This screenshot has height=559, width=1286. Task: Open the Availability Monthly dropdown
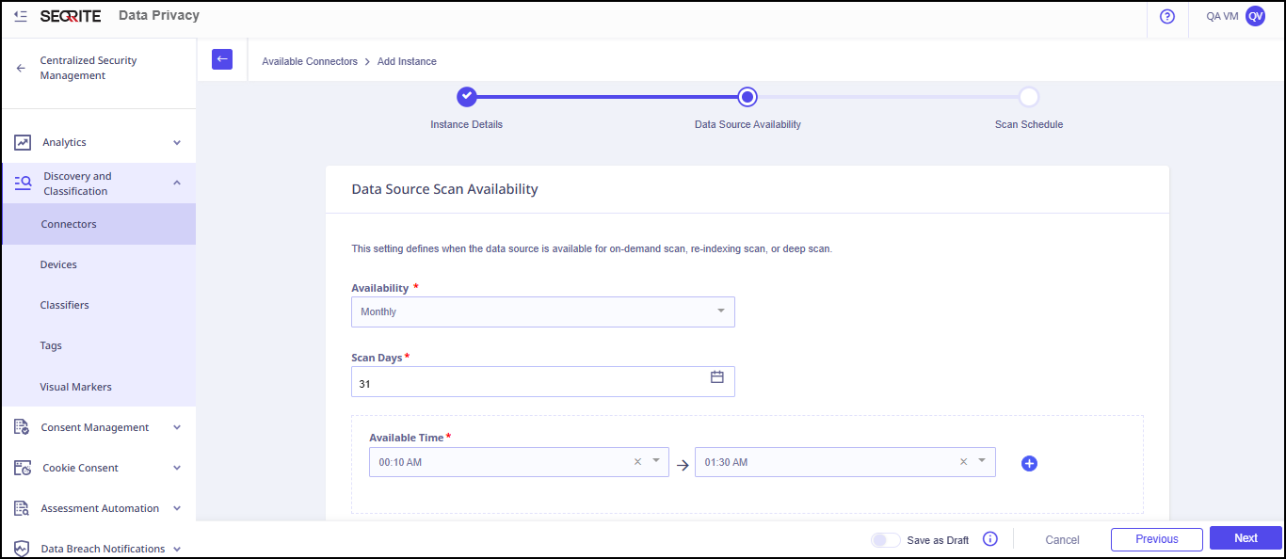pyautogui.click(x=542, y=311)
